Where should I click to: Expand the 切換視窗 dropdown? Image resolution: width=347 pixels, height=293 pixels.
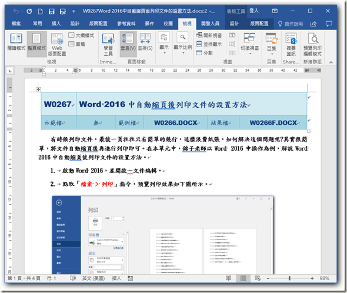pyautogui.click(x=249, y=44)
